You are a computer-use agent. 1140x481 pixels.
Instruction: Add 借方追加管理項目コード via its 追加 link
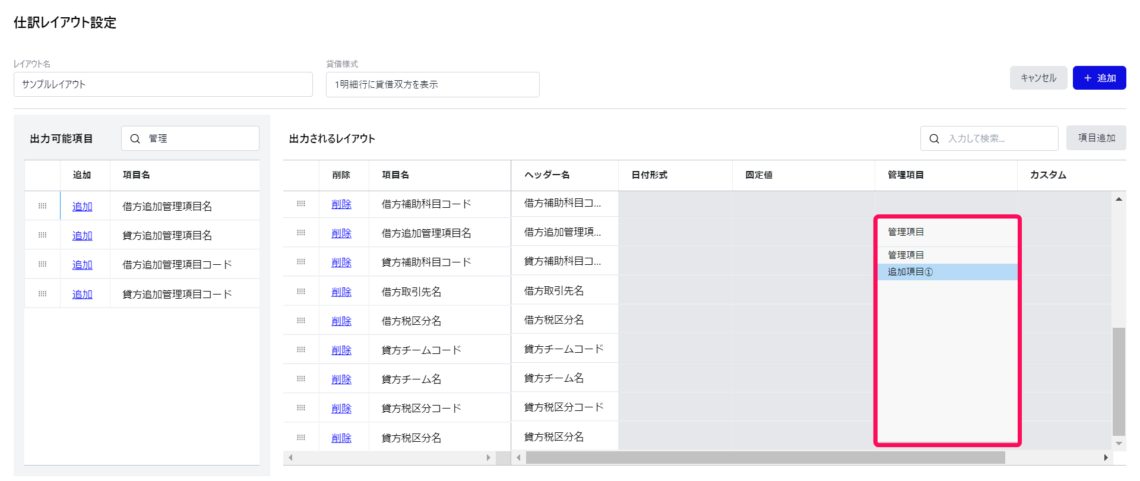tap(83, 265)
